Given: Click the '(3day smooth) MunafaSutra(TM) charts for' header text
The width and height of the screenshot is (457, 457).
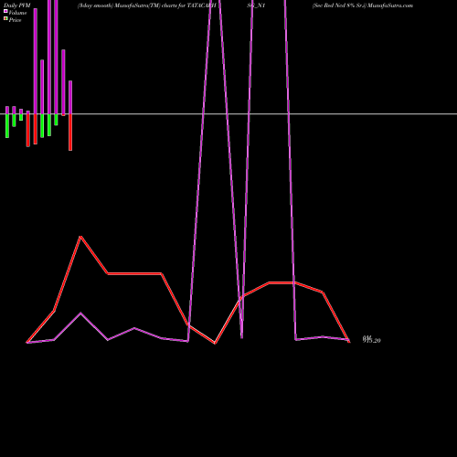Looking at the screenshot, I should (132, 5).
